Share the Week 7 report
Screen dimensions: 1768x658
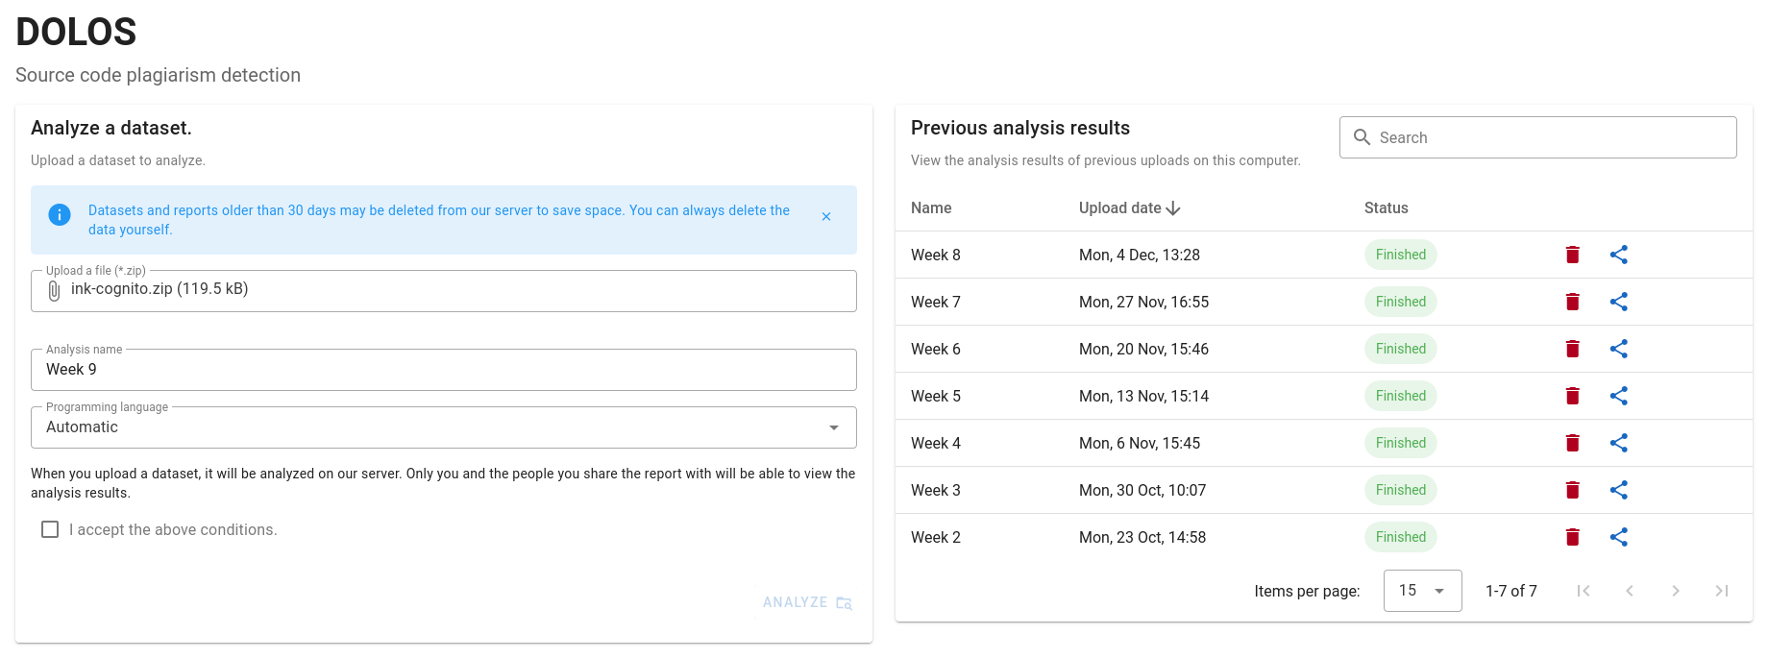pos(1618,302)
